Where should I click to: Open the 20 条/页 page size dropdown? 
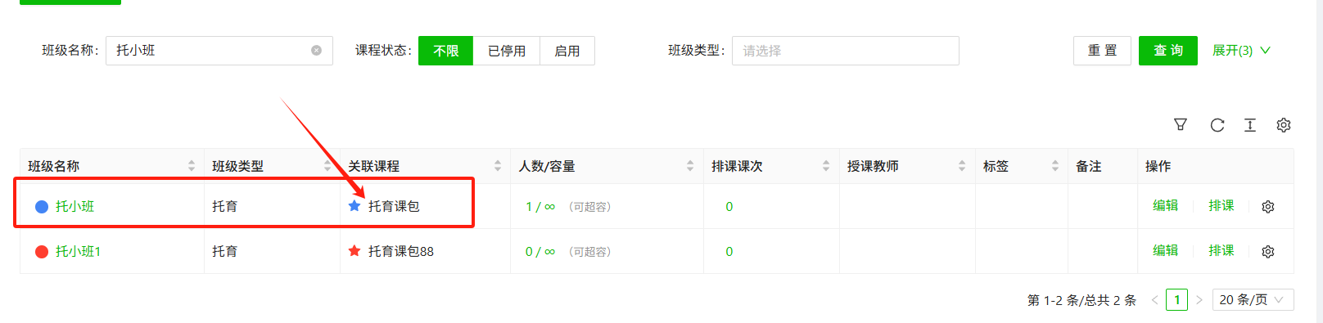pyautogui.click(x=1253, y=300)
